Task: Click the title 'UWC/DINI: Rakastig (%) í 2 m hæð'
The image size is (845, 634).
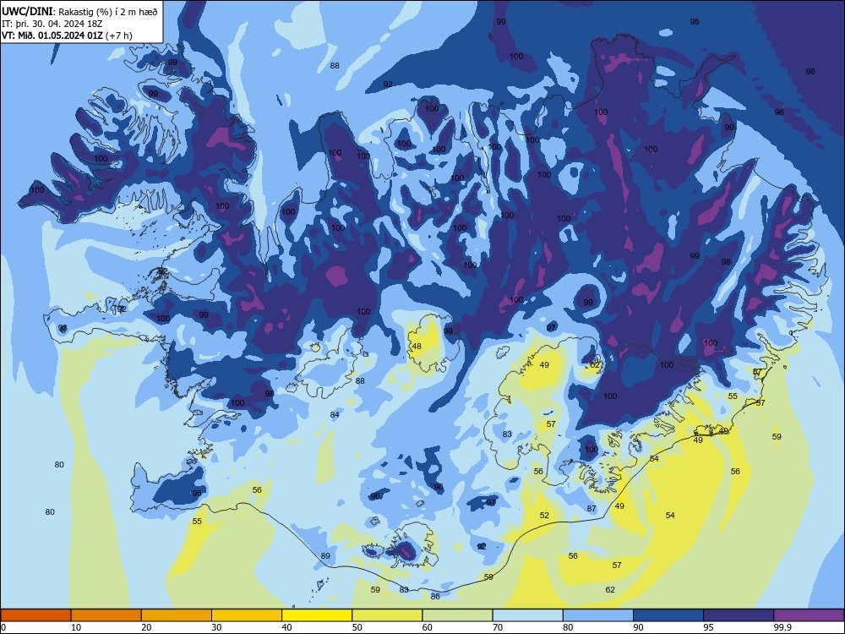Action: 79,12
